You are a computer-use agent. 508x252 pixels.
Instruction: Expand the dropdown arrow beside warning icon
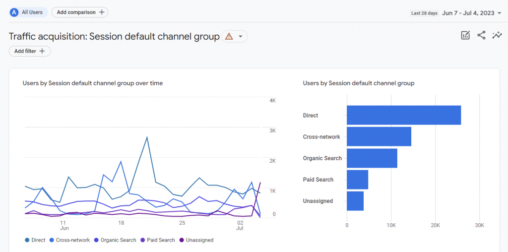click(x=241, y=36)
